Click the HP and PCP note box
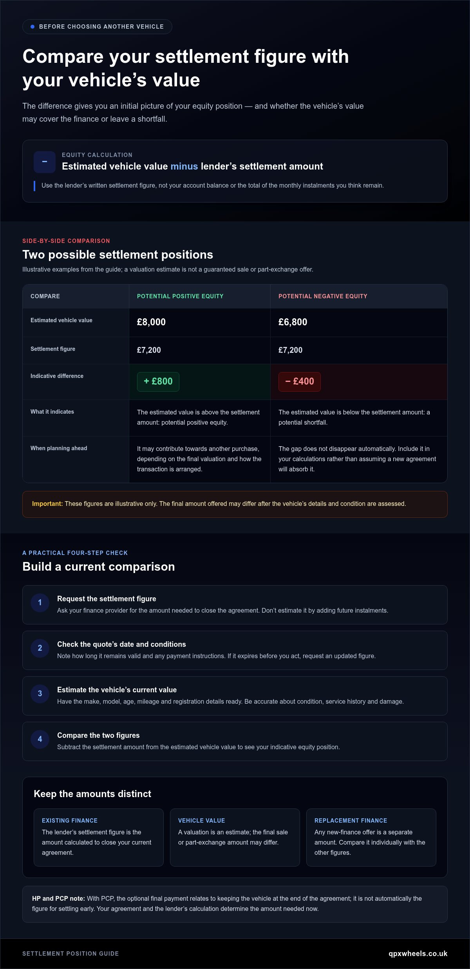Screen dimensions: 470x969 coord(235,904)
